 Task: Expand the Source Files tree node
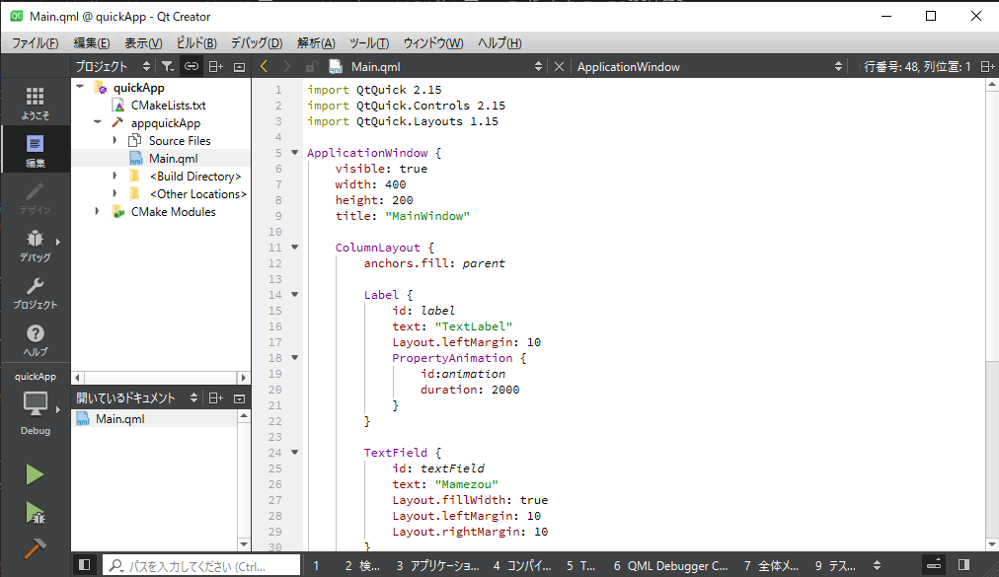[x=115, y=141]
